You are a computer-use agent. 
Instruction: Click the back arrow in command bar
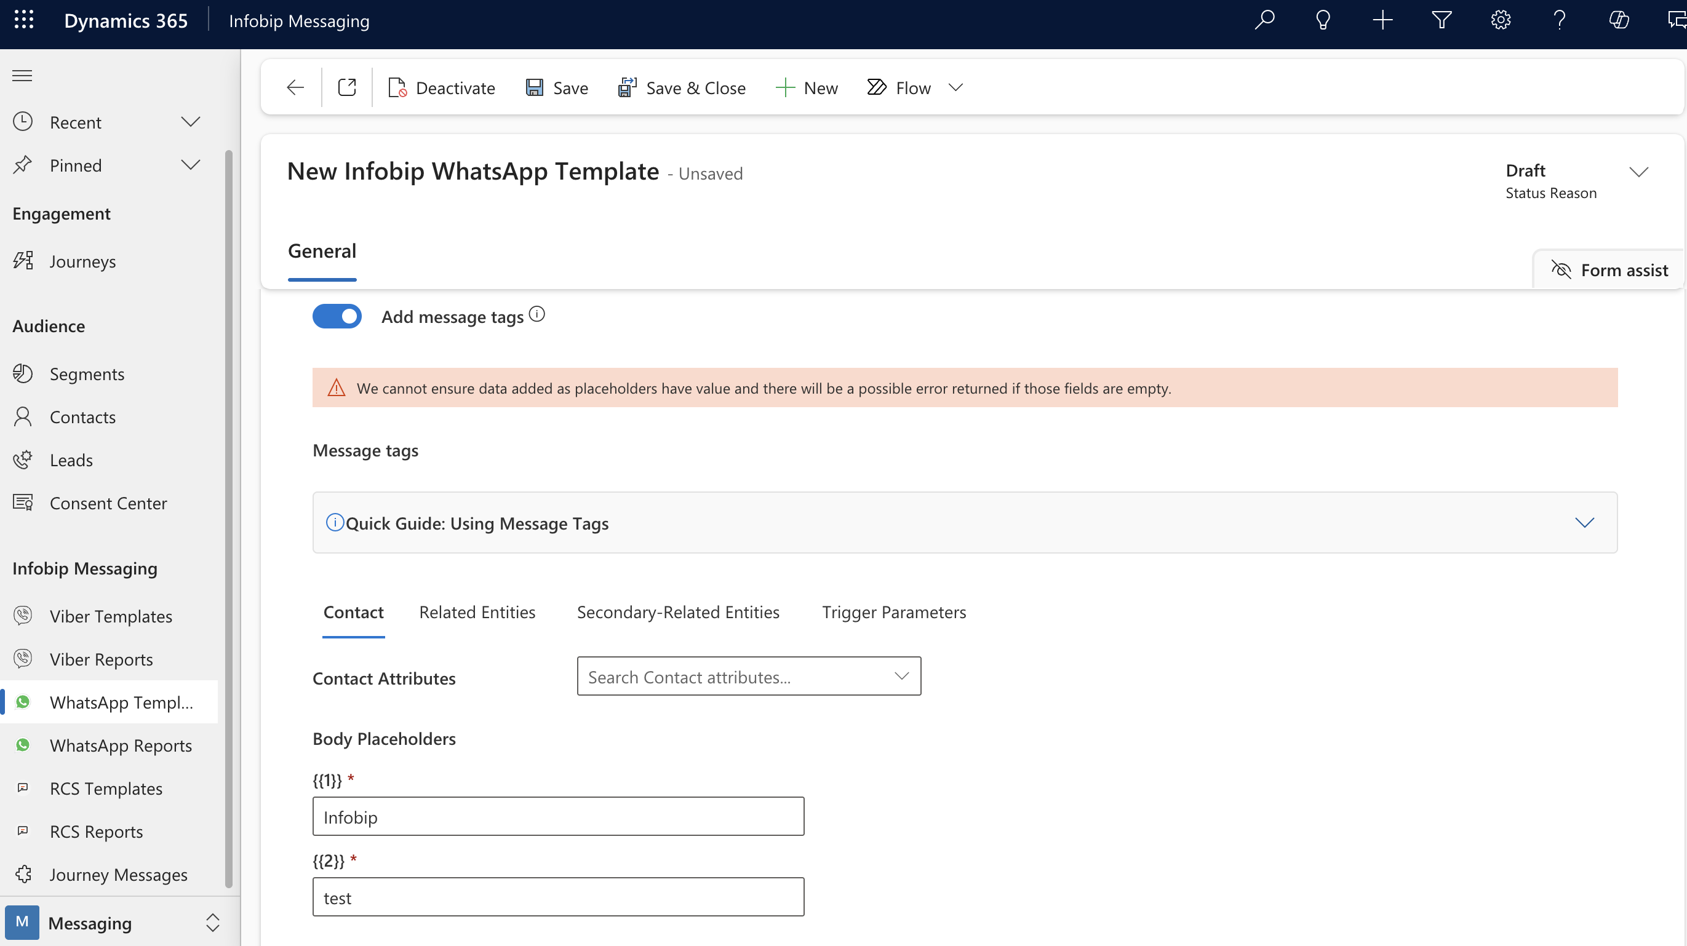[x=295, y=88]
